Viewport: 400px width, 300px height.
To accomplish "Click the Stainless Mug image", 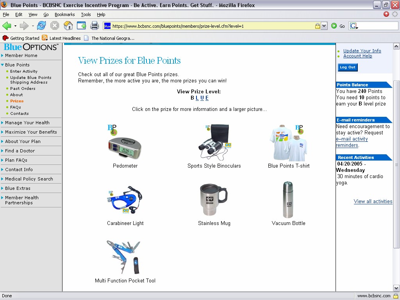I will [x=214, y=200].
